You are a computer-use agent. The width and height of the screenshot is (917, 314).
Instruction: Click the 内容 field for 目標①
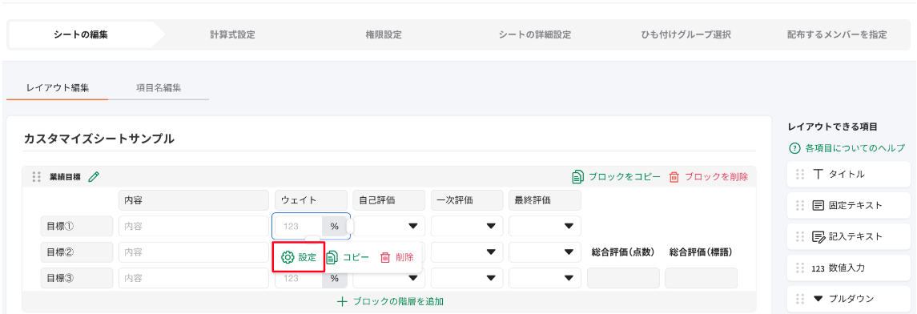[x=194, y=226]
